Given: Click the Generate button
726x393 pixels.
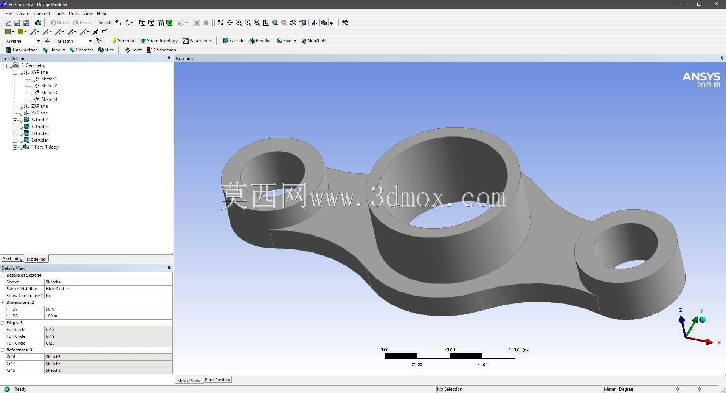Looking at the screenshot, I should point(123,41).
